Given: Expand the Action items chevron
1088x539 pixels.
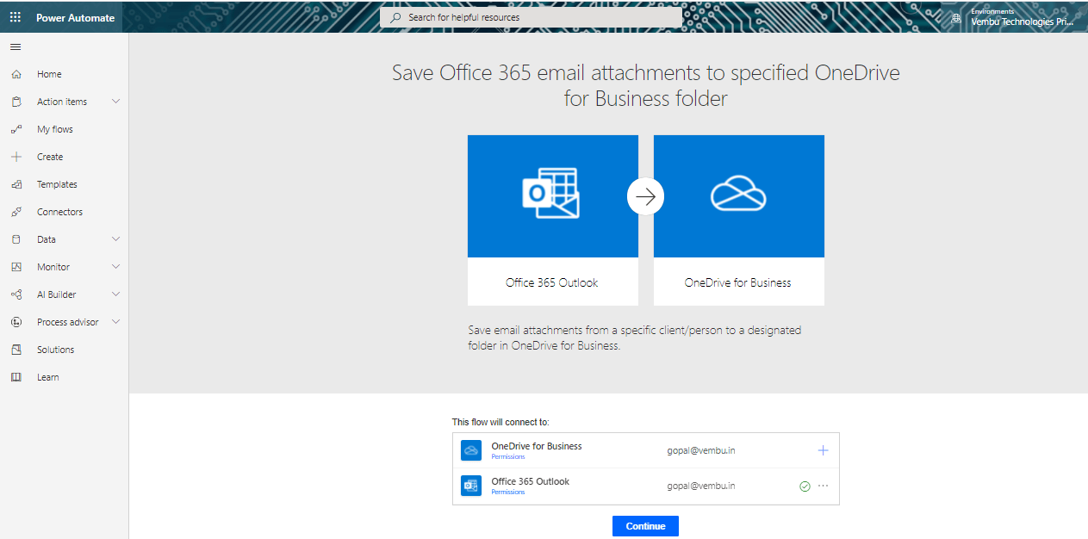Looking at the screenshot, I should click(116, 102).
